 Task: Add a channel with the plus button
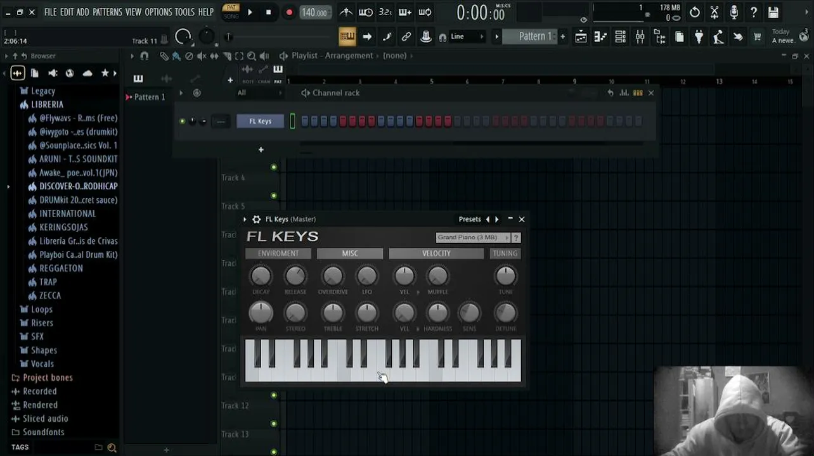(x=261, y=149)
